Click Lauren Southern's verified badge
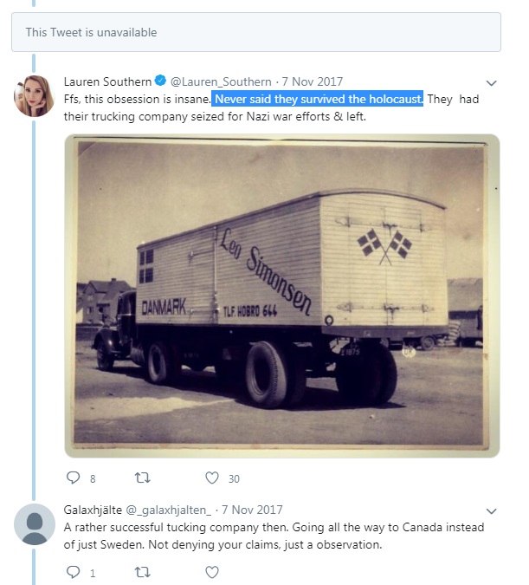The height and width of the screenshot is (585, 529). coord(160,81)
